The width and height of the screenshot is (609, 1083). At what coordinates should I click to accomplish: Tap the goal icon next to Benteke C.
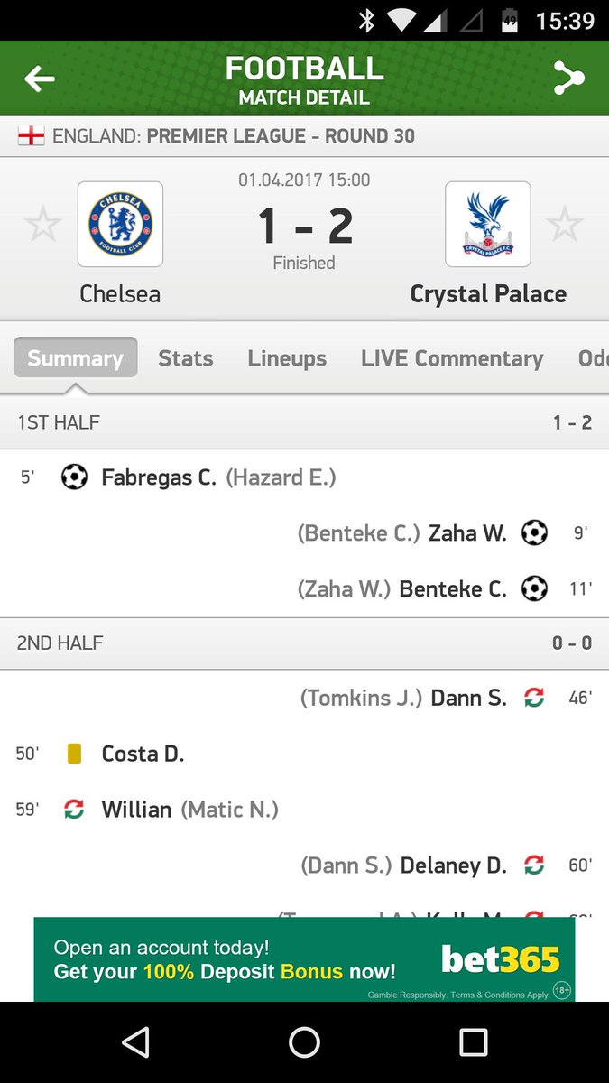click(534, 588)
